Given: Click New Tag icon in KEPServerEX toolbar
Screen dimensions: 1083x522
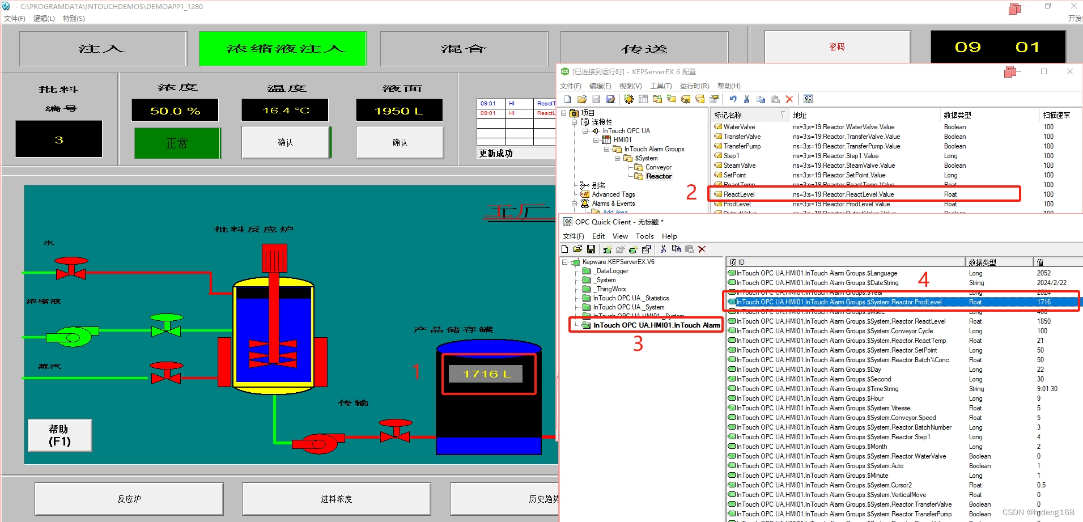Looking at the screenshot, I should tap(672, 99).
